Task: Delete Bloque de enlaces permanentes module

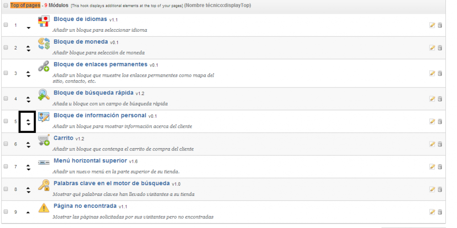Action: tap(440, 73)
